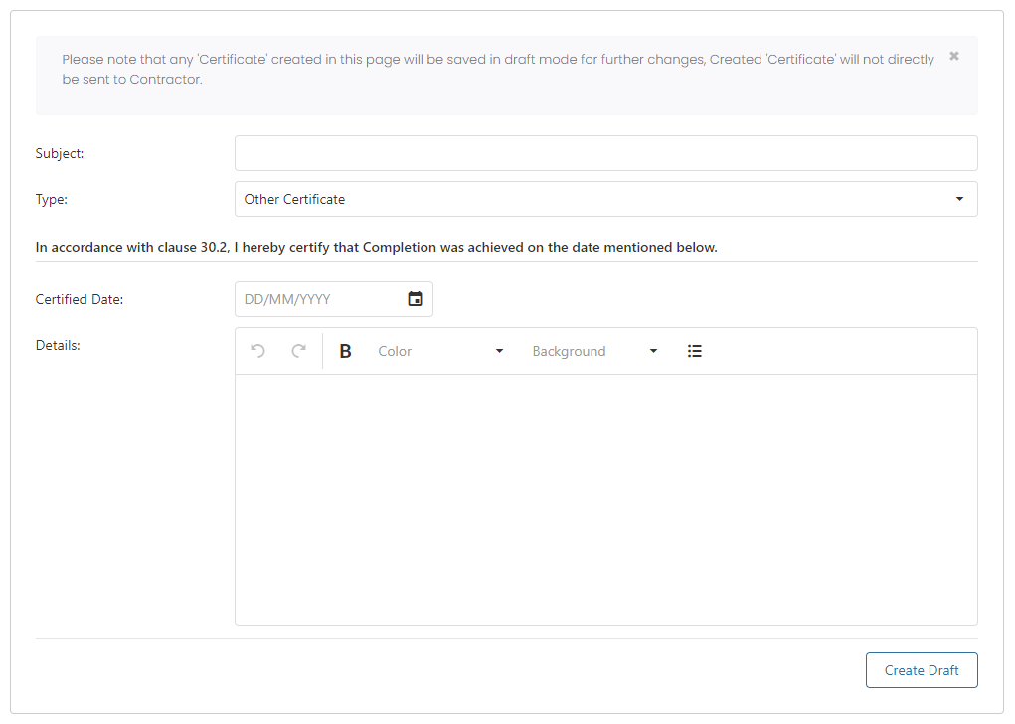Click the Certified Date input field
The image size is (1015, 724).
click(333, 299)
